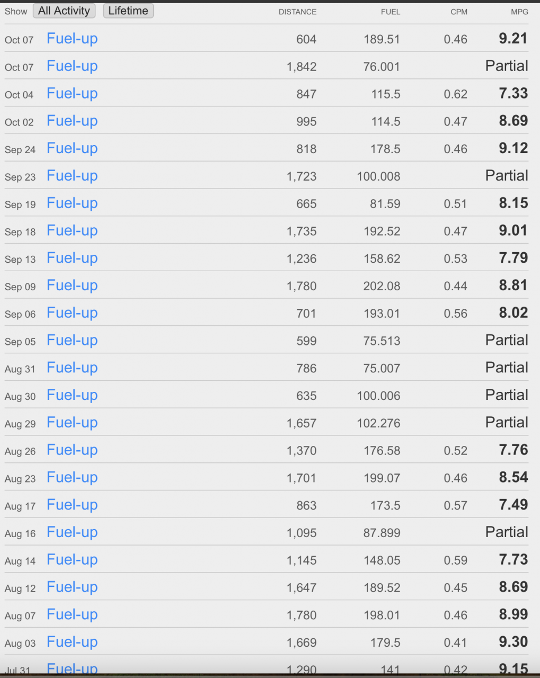
Task: Open the Aug 17 Fuel-up entry
Action: tap(72, 505)
